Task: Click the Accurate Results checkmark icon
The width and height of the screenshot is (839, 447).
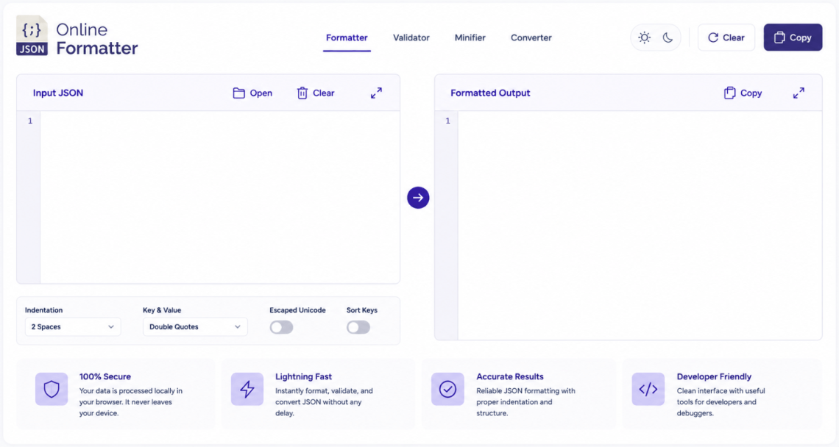Action: [448, 389]
